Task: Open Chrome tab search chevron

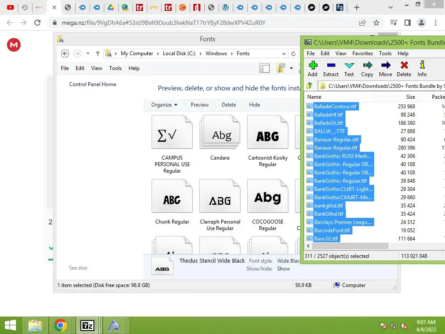Action: click(x=391, y=7)
